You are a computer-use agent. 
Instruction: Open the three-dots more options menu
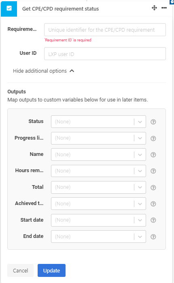point(164,8)
